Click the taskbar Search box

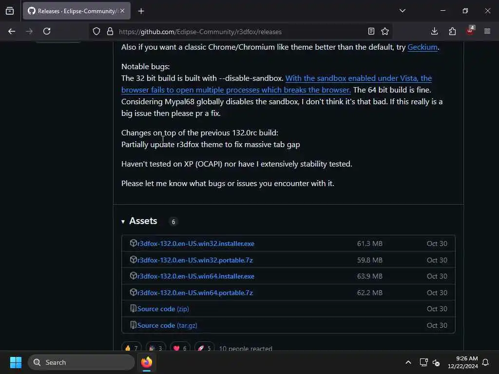pyautogui.click(x=81, y=362)
